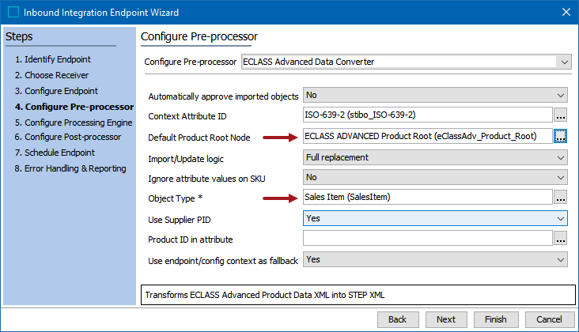This screenshot has width=579, height=332.
Task: Click the Finish button
Action: pos(496,319)
